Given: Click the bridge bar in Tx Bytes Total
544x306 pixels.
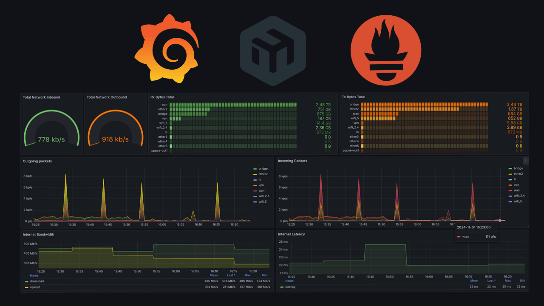Looking at the screenshot, I should [x=424, y=105].
